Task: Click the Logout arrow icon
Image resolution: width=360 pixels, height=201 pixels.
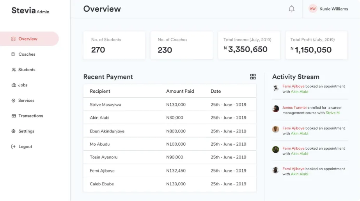Action: point(13,146)
